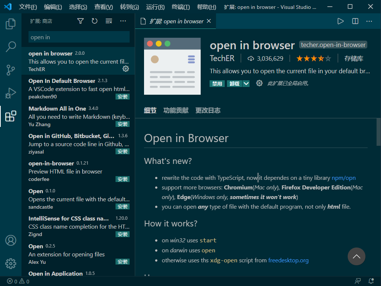Install Open In Default Browser extension
Screen dimensions: 381x286
(x=123, y=97)
